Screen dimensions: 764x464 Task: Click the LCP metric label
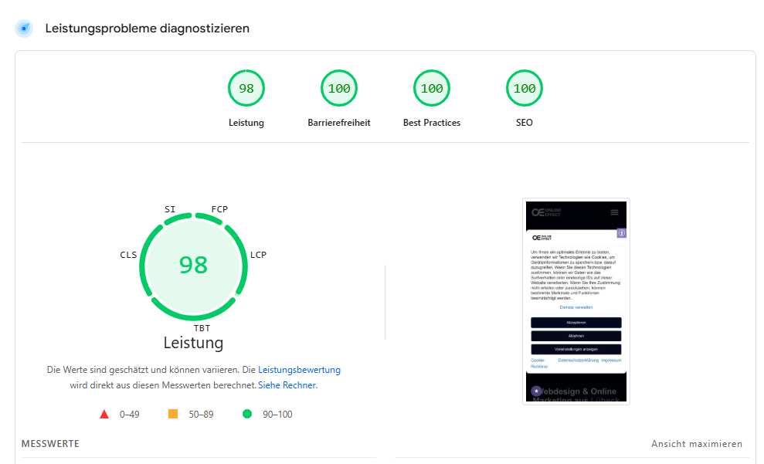260,254
